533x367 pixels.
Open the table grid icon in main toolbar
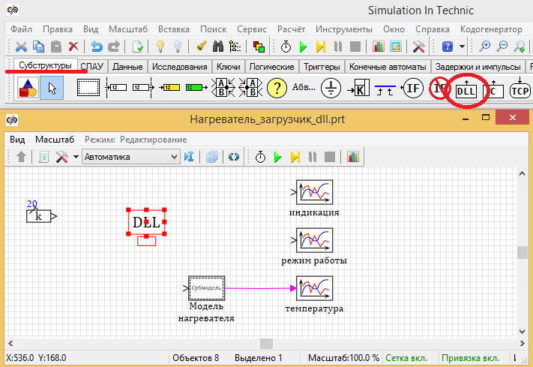[396, 47]
